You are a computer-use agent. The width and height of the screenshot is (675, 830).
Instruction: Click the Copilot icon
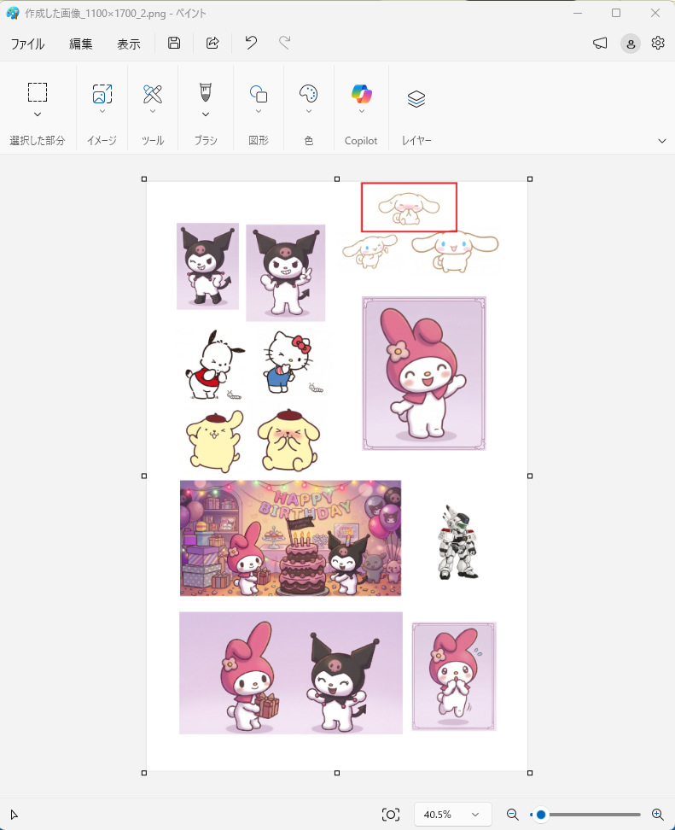click(x=361, y=94)
